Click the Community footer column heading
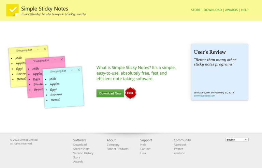Image resolution: width=262 pixels, height=168 pixels. coord(182,140)
